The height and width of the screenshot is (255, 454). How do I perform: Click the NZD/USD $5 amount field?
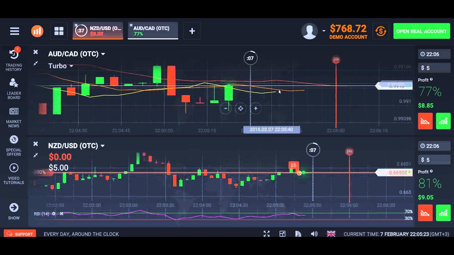click(x=434, y=160)
